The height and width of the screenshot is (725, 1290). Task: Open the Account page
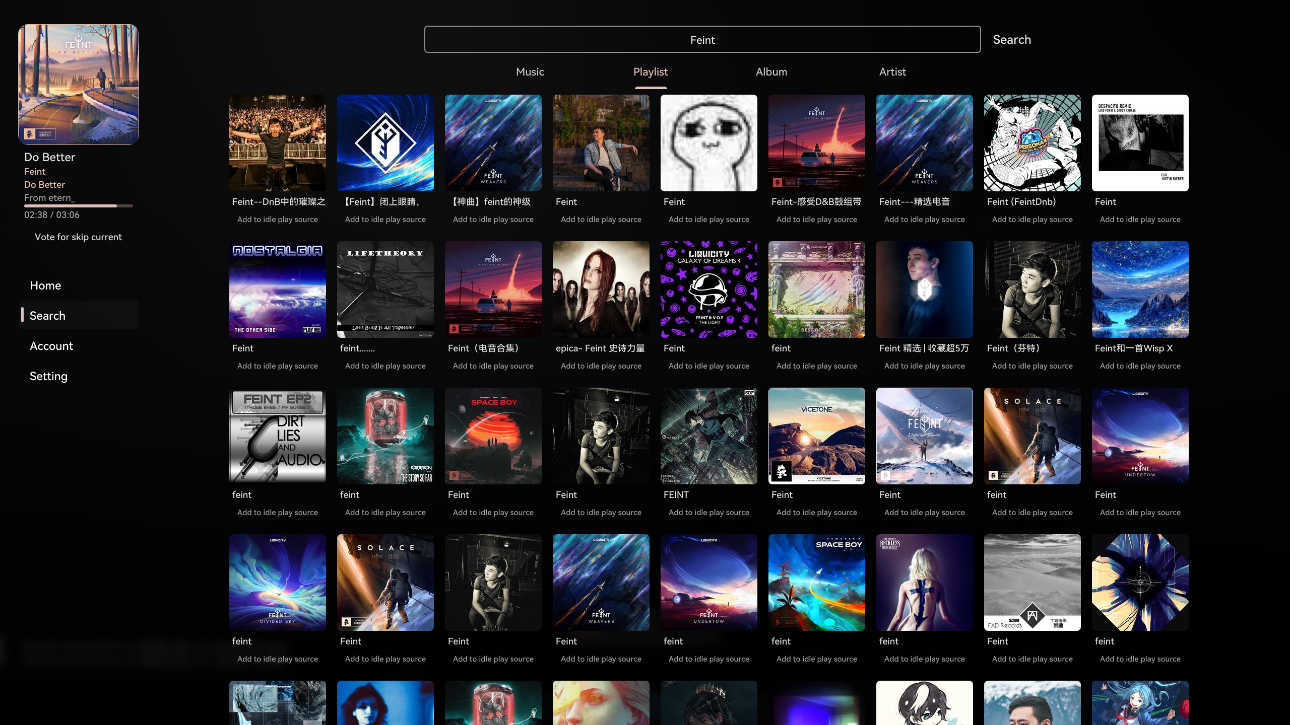[79, 346]
